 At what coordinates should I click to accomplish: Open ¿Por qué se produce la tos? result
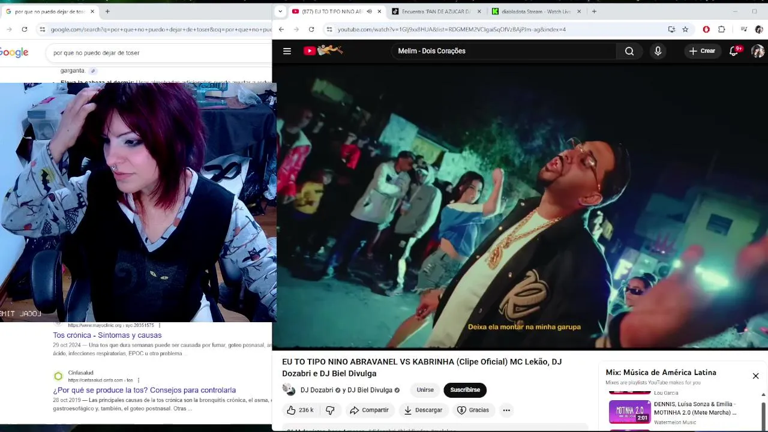point(144,390)
